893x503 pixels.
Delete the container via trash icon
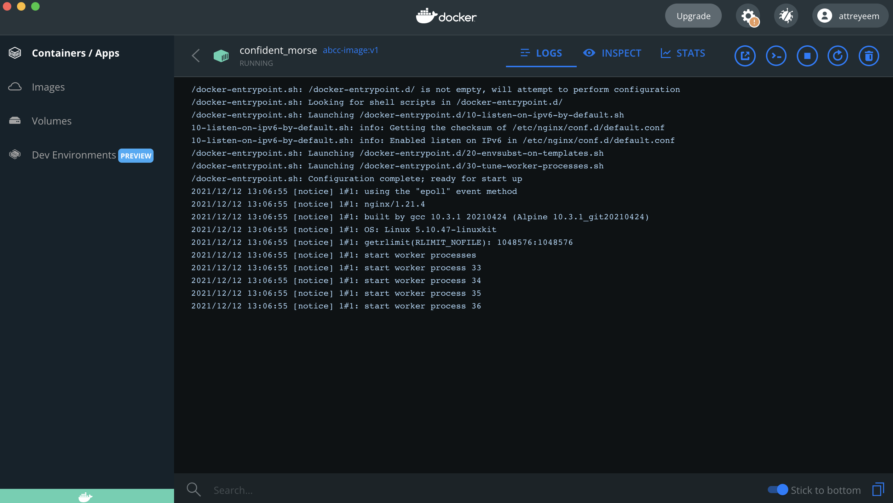click(x=869, y=56)
